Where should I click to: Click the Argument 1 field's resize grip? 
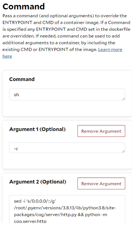click(123, 151)
